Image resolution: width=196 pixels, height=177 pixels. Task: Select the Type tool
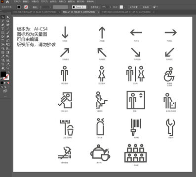click(x=3, y=29)
